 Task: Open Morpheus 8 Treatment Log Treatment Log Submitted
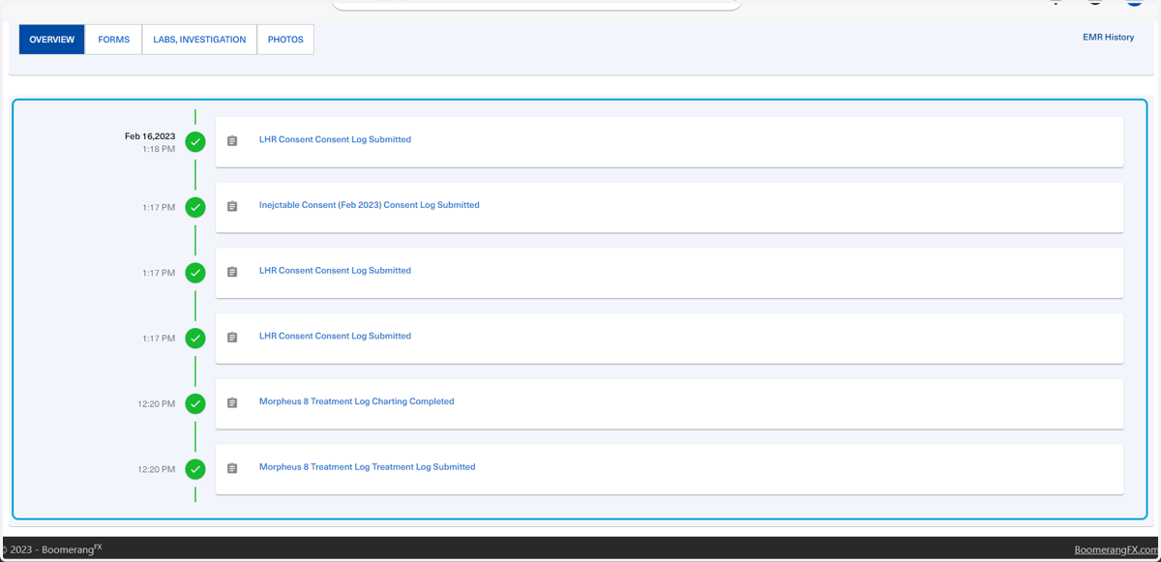pos(368,467)
